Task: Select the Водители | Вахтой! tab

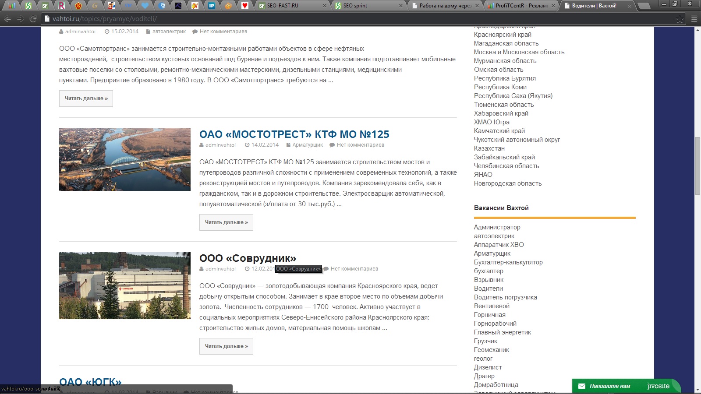Action: [598, 6]
